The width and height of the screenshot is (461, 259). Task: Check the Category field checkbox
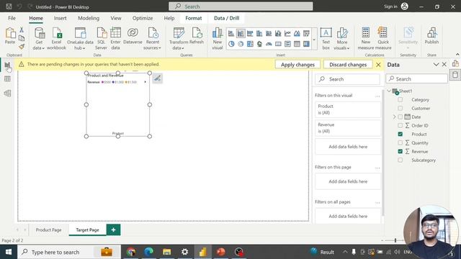click(400, 99)
